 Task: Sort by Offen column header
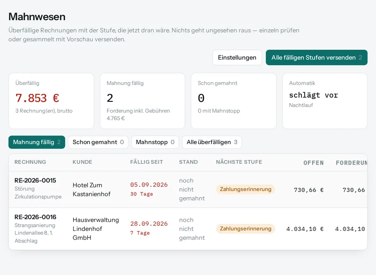[x=314, y=163]
